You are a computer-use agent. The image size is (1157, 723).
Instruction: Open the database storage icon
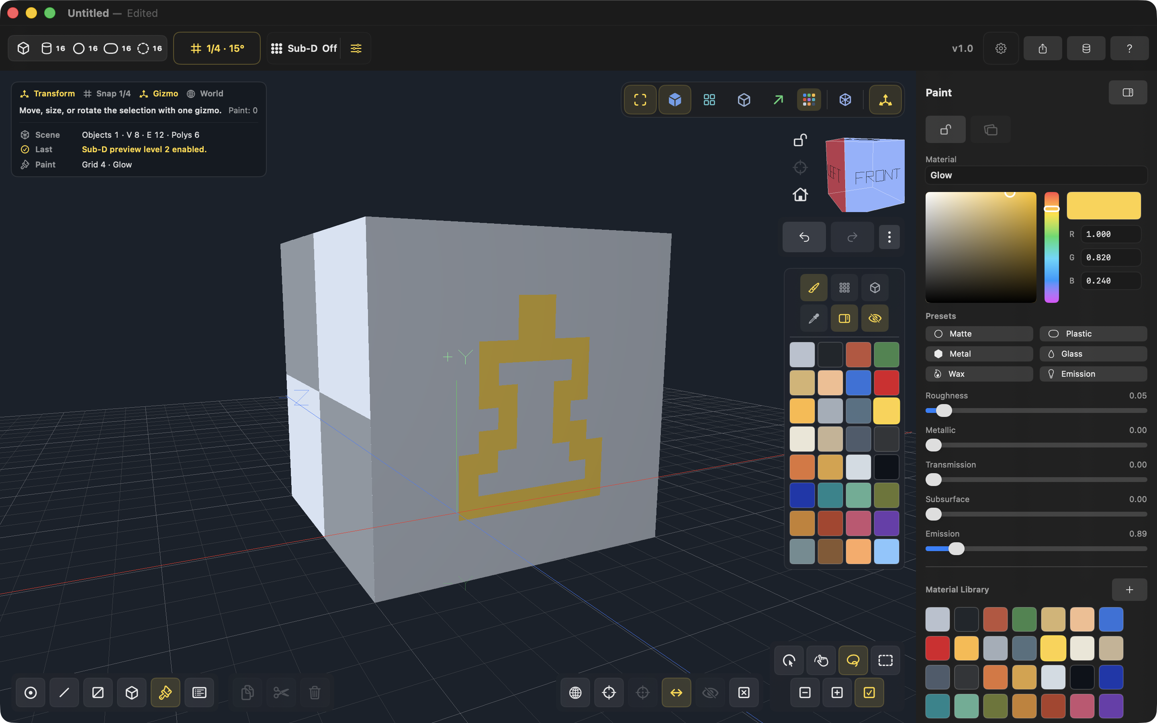[1086, 48]
